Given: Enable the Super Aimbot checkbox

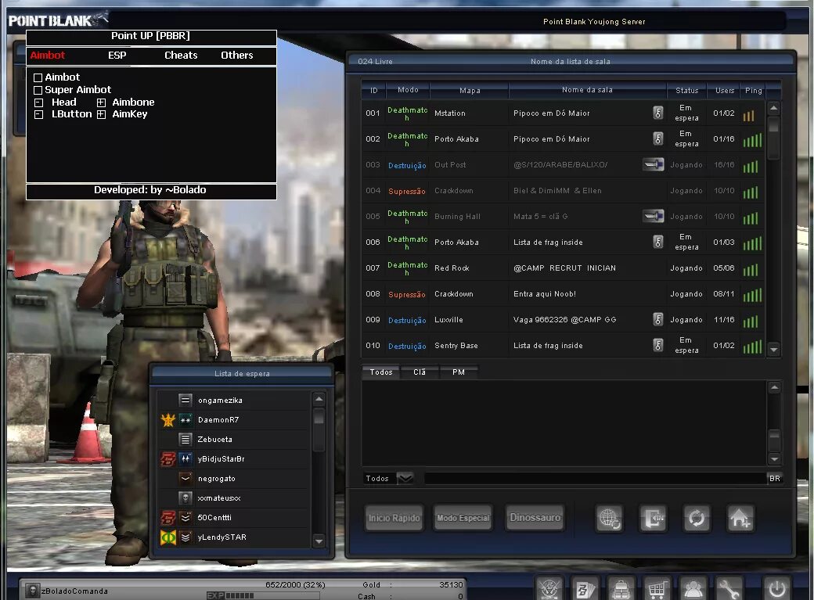Looking at the screenshot, I should [38, 90].
